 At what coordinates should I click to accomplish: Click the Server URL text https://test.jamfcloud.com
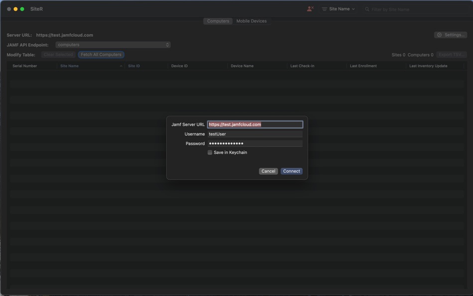tap(65, 35)
